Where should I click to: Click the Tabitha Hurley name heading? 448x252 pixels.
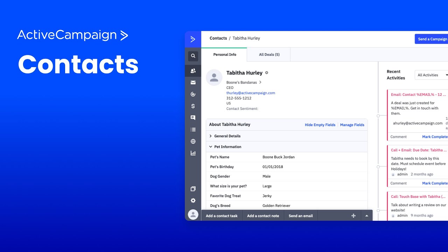pyautogui.click(x=244, y=73)
